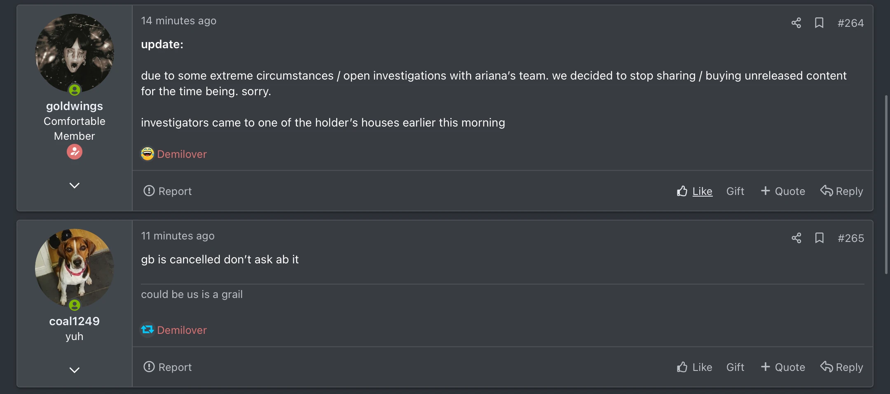Click laughing emoji reaction on goldwings' post

[148, 154]
